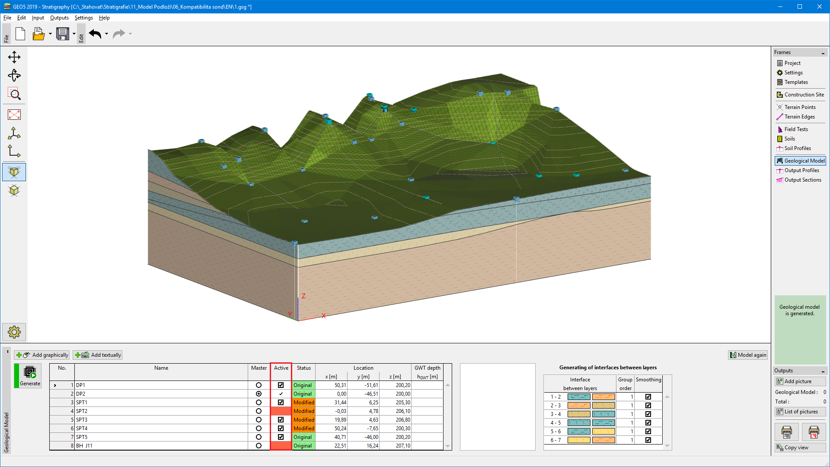This screenshot has height=467, width=830.
Task: Open the Settings menu in menu bar
Action: pyautogui.click(x=83, y=18)
